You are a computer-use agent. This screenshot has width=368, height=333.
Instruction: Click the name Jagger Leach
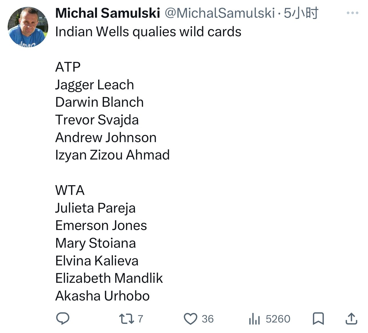pos(94,85)
